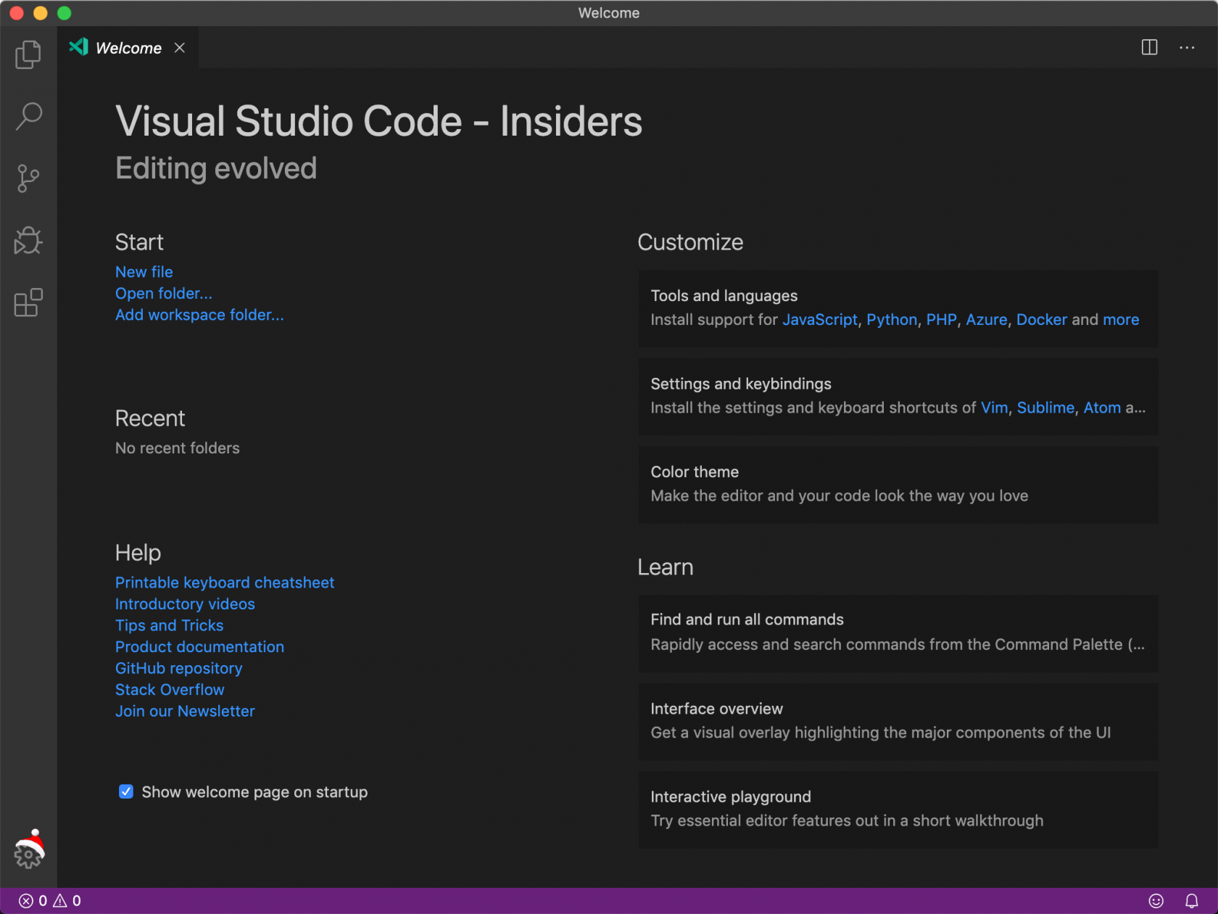Open the feedback smiley in status bar

[1156, 901]
